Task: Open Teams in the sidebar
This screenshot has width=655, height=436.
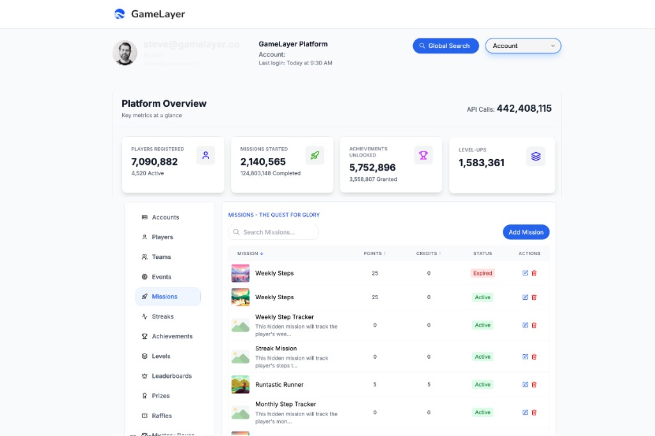Action: 168,257
